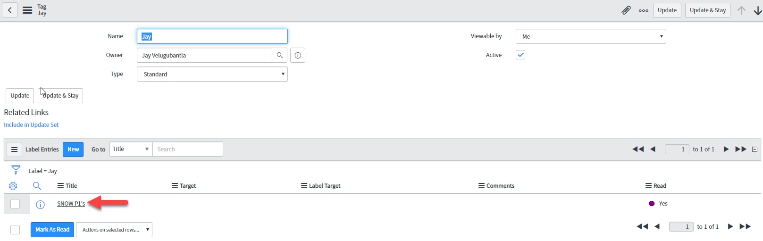This screenshot has height=241, width=763.
Task: Open the form context menu hamburger icon
Action: coord(27,10)
